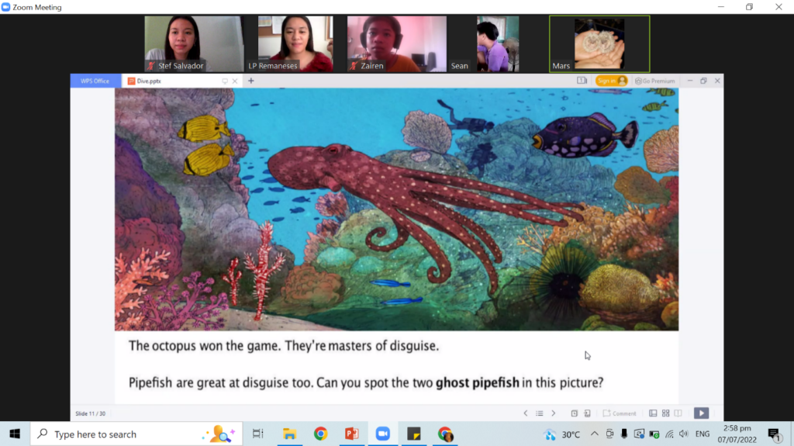Go to the previous slide arrow

pyautogui.click(x=526, y=413)
